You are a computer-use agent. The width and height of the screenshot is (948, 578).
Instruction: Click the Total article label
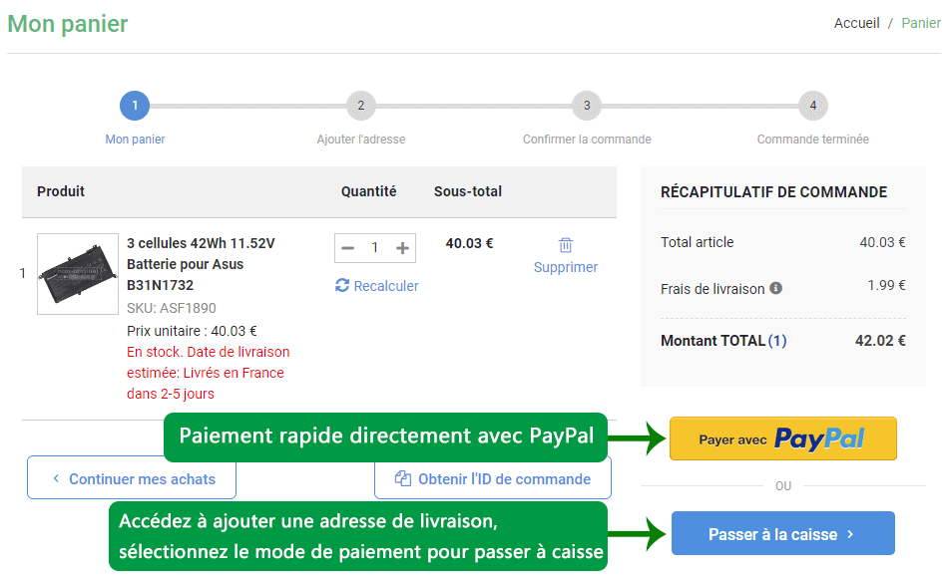tap(698, 242)
